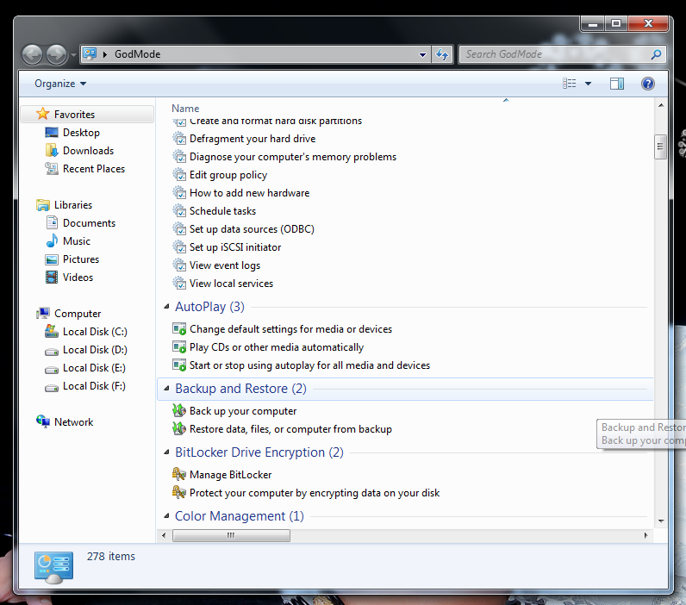Open the Organize menu
The height and width of the screenshot is (605, 686).
tap(60, 84)
